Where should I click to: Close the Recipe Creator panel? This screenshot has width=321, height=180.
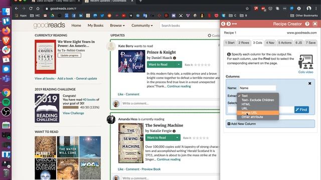(315, 24)
